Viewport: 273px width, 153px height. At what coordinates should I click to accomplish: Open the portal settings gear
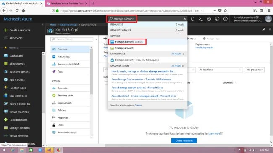pos(209,19)
